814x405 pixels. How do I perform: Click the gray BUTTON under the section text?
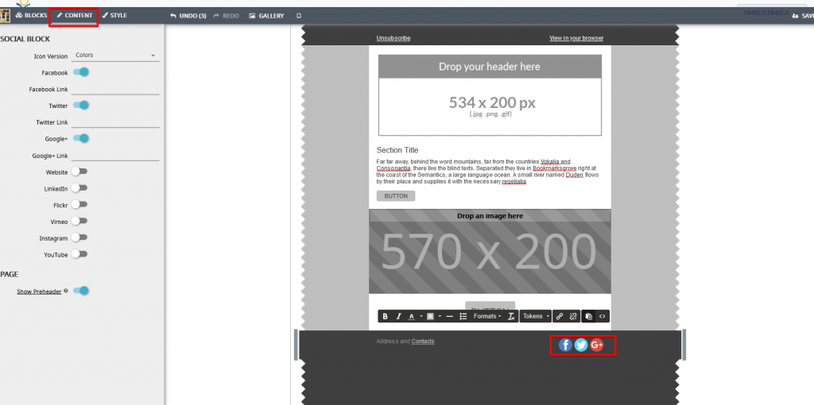[x=396, y=196]
